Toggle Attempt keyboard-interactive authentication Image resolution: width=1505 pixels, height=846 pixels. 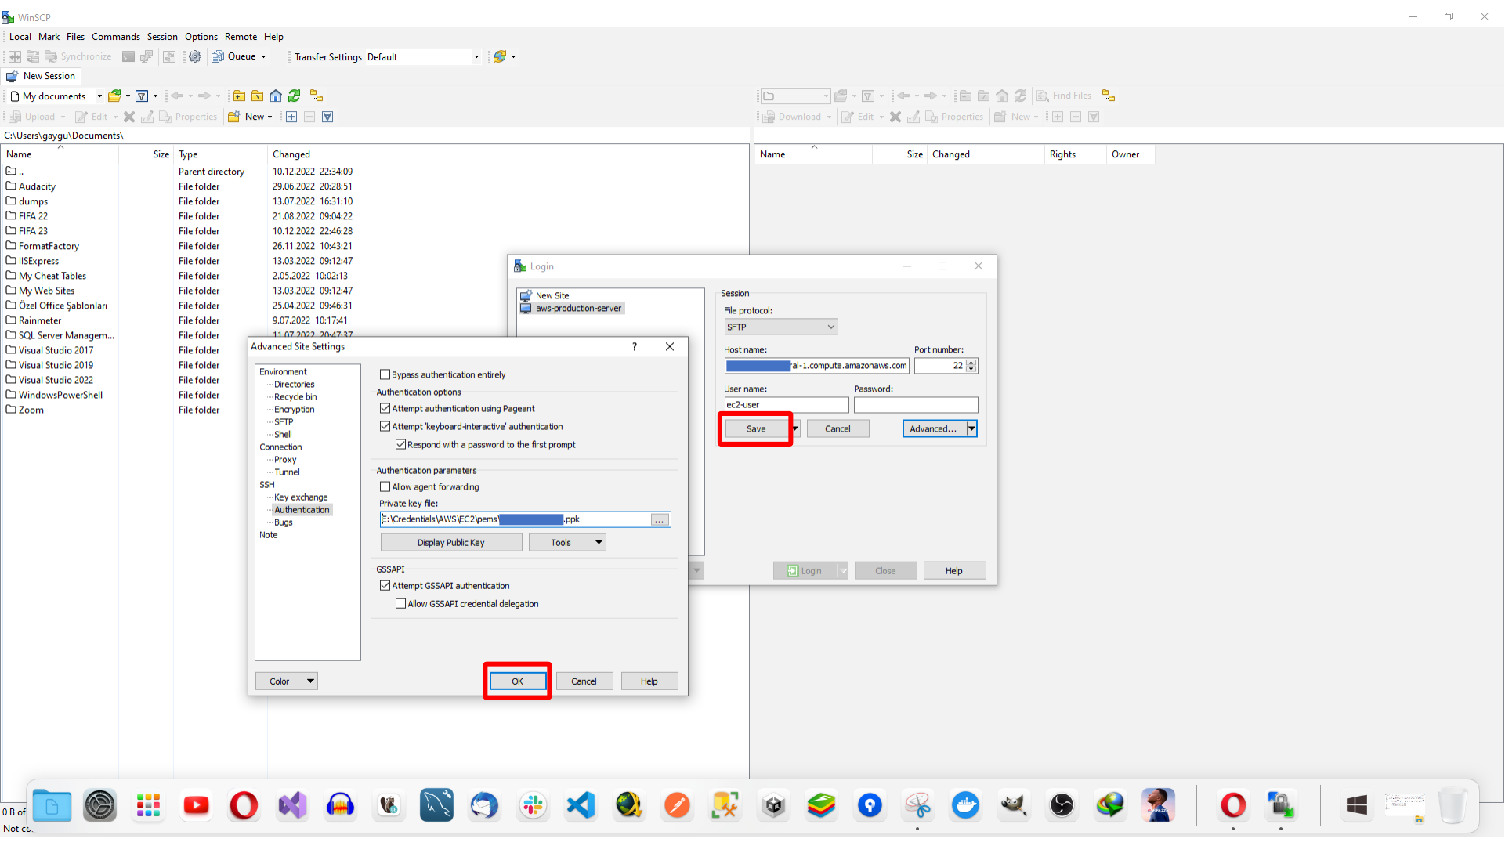385,426
